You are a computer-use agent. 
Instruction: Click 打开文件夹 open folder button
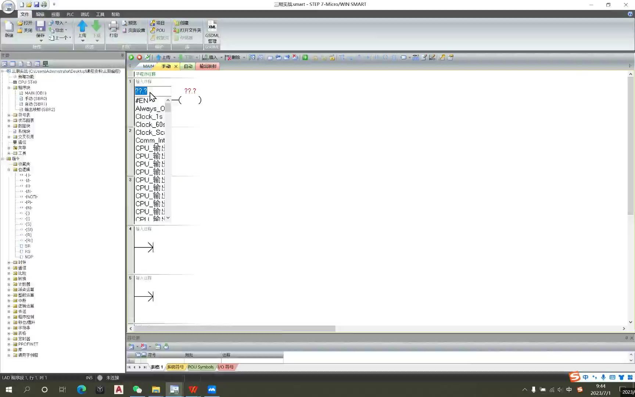point(187,30)
